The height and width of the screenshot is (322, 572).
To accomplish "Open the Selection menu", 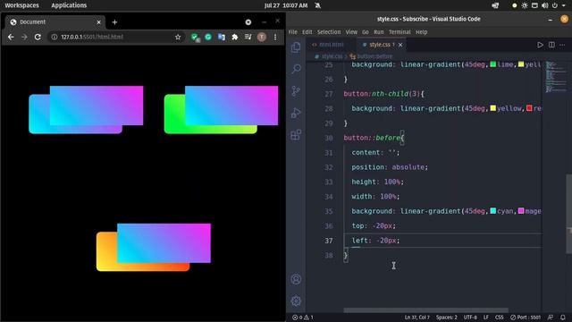I will click(329, 32).
